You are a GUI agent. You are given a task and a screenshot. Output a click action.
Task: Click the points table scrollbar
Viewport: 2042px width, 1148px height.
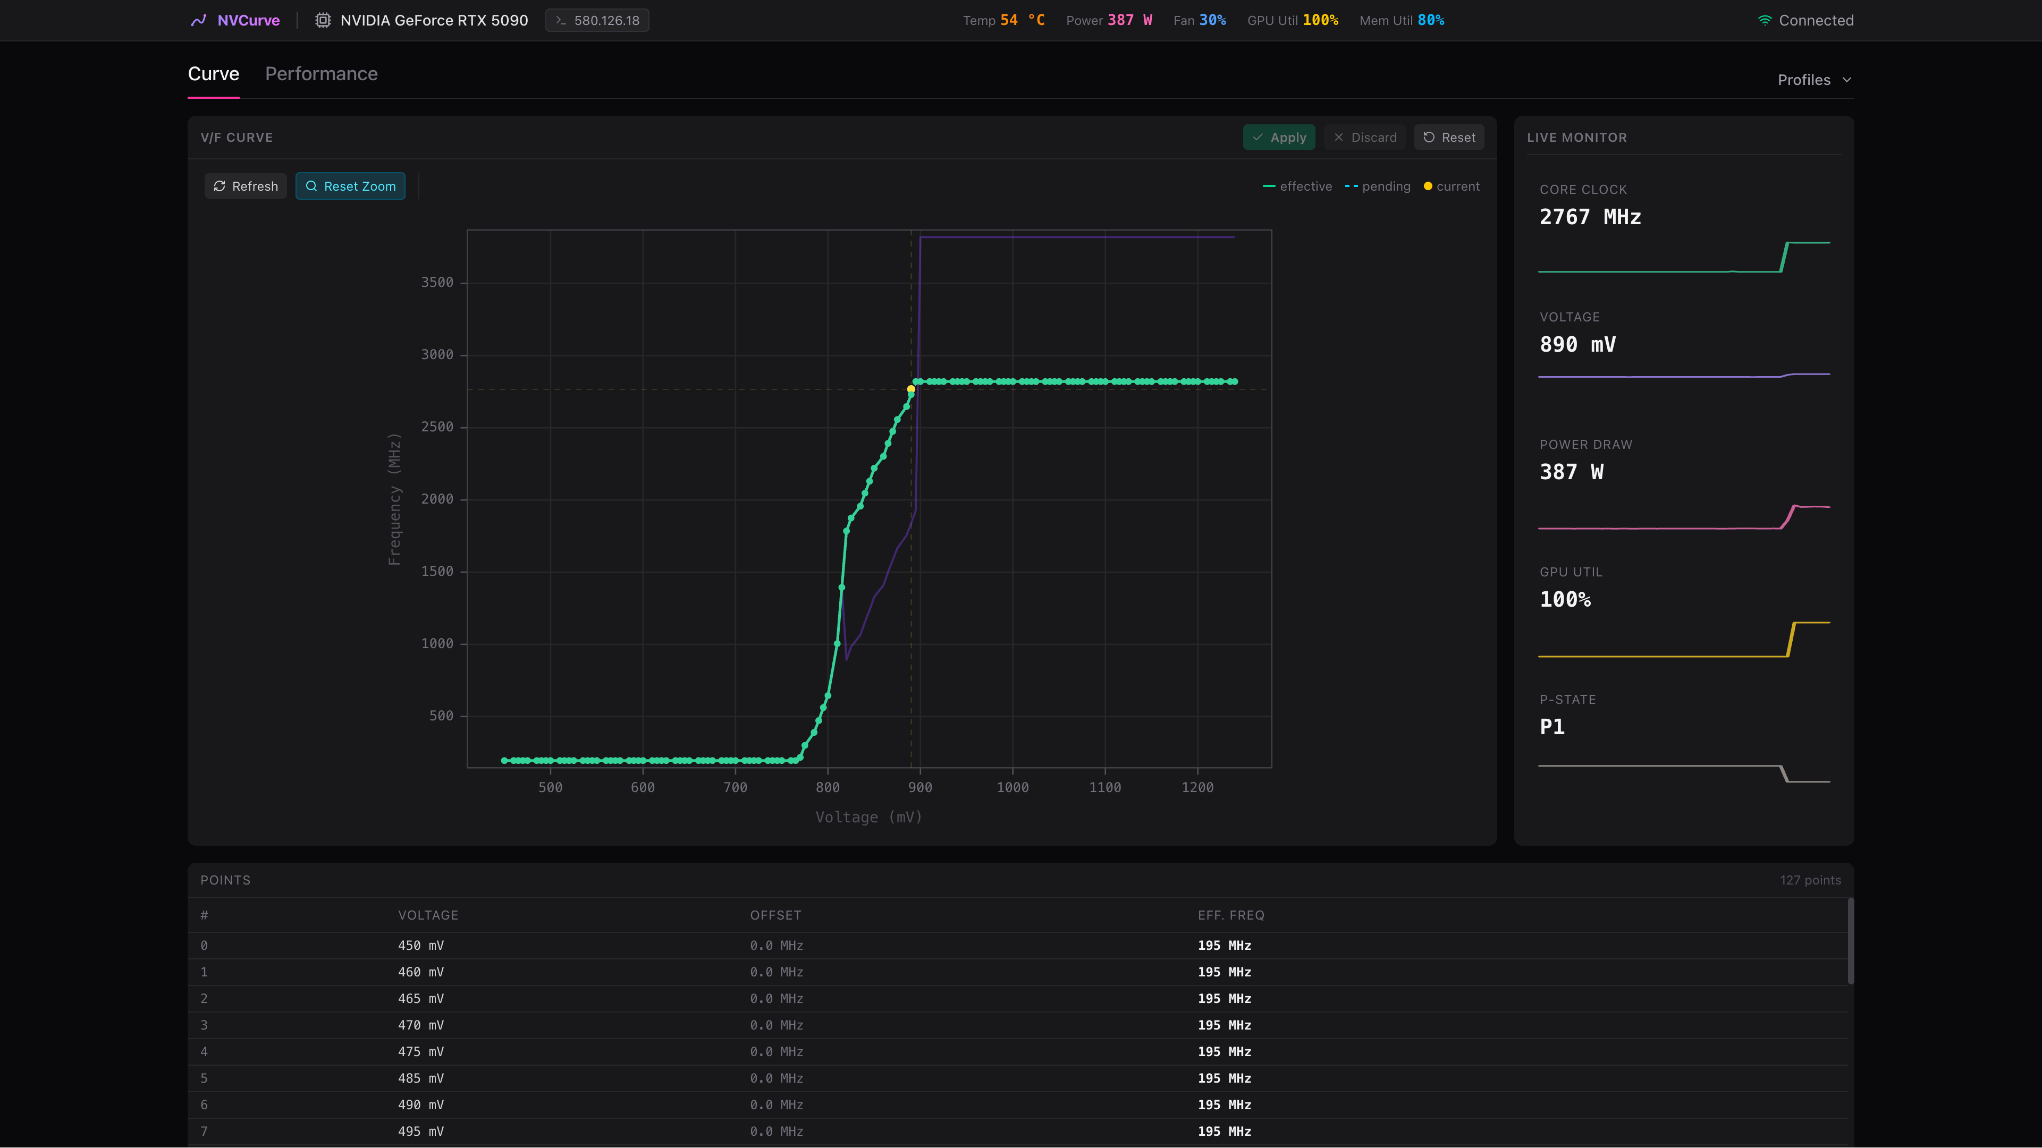pyautogui.click(x=1851, y=940)
